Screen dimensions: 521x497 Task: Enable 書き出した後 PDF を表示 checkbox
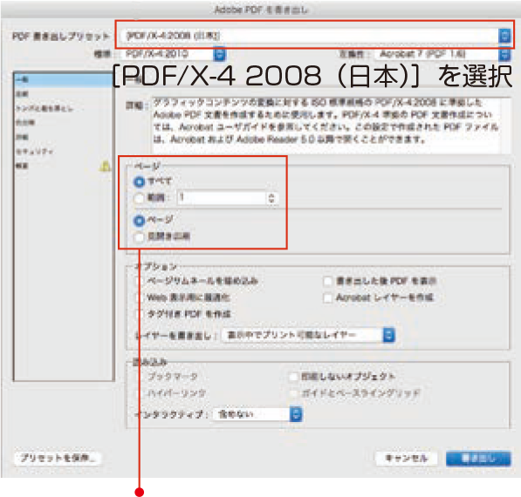[327, 282]
